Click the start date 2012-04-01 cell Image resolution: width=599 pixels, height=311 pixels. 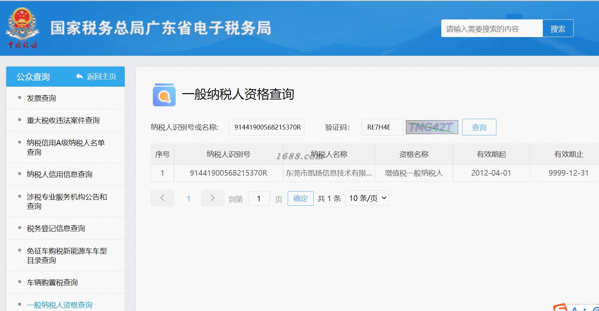[491, 173]
